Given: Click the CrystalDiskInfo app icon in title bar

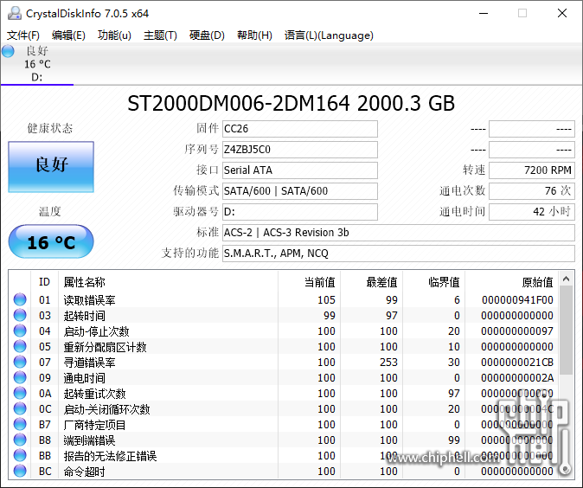Looking at the screenshot, I should 14,13.
